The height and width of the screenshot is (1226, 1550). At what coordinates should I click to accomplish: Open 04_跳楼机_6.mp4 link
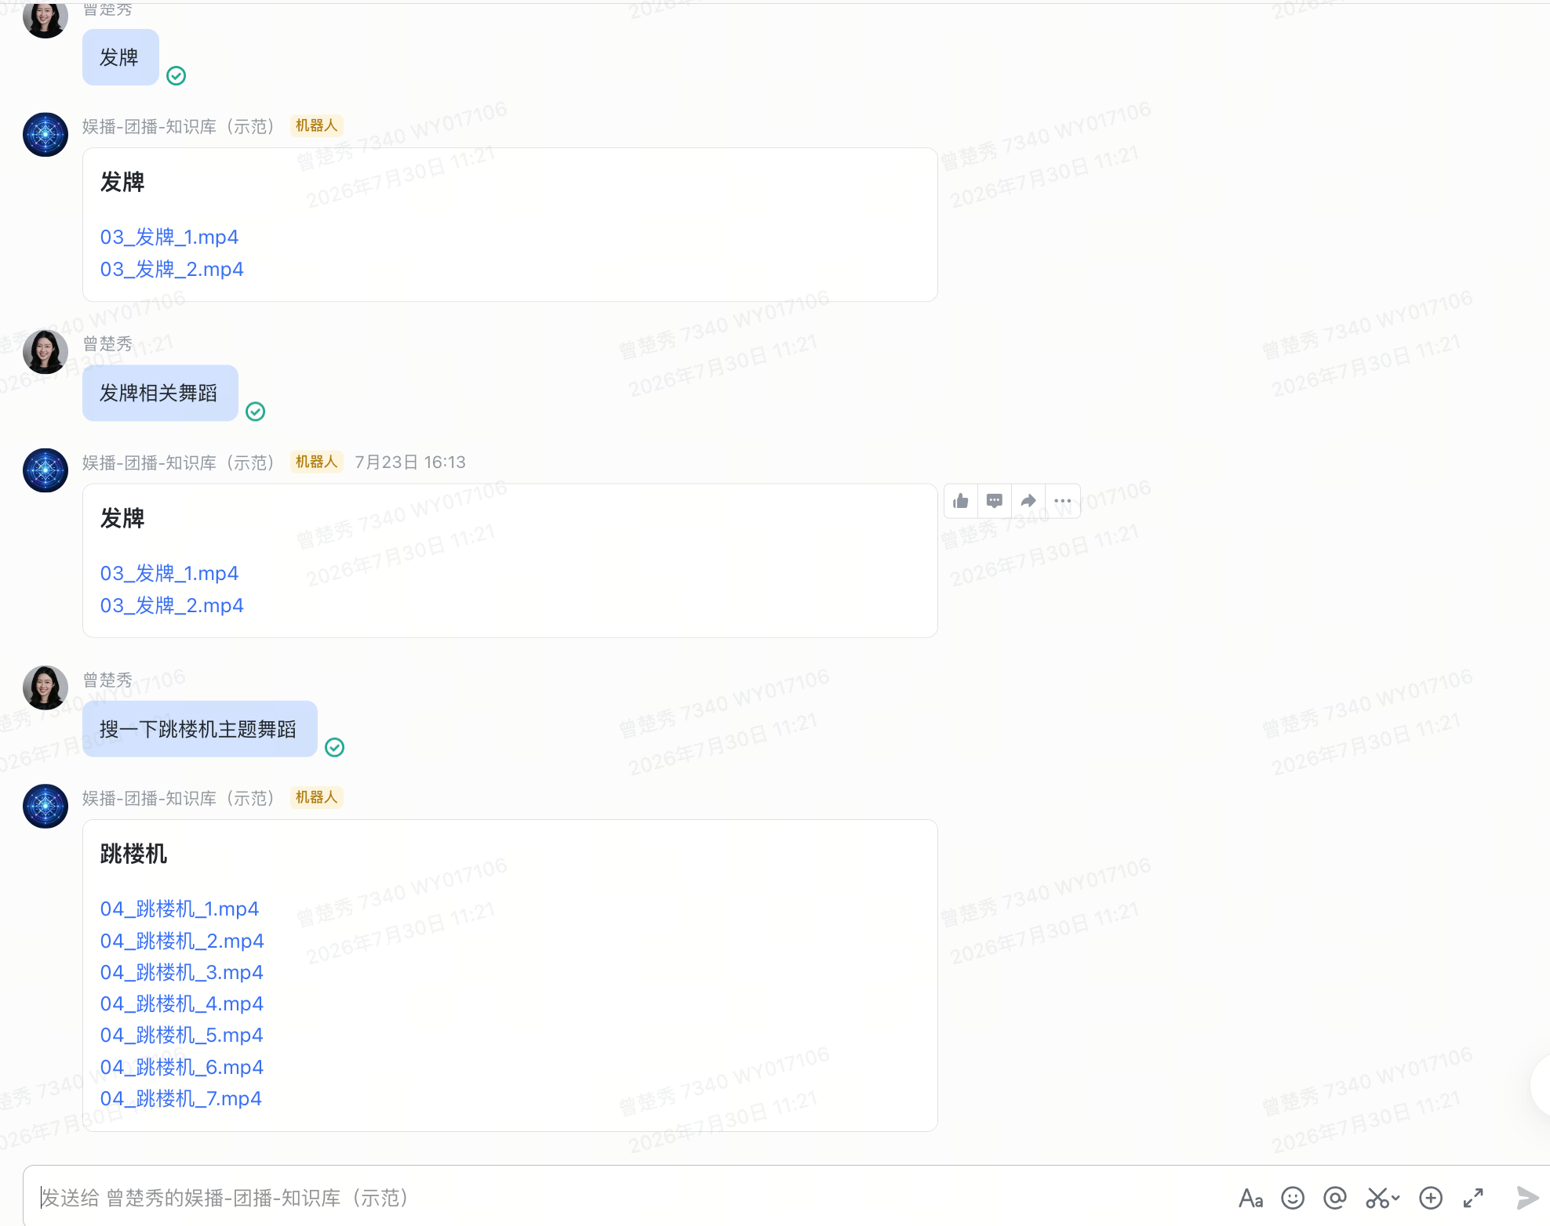[182, 1067]
